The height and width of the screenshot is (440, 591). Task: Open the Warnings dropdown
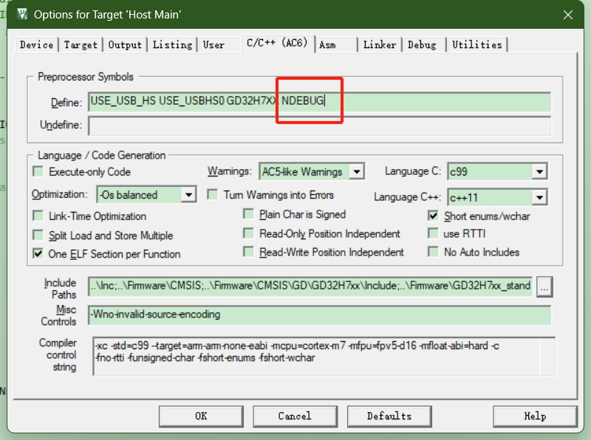(x=355, y=171)
